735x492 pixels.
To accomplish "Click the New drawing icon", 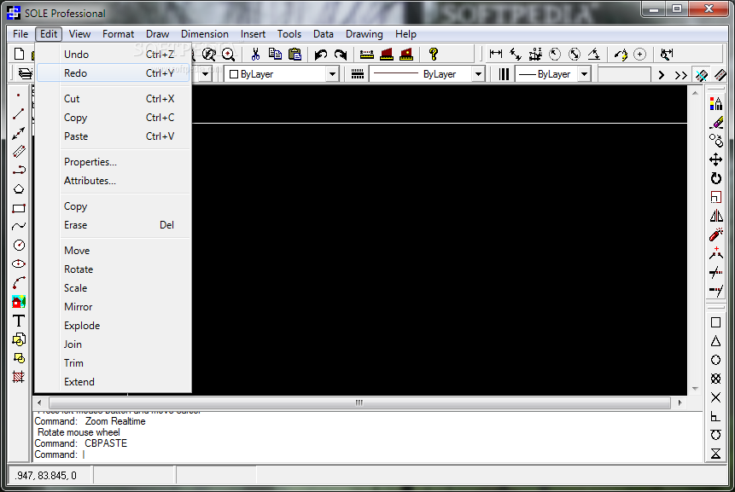I will 20,55.
